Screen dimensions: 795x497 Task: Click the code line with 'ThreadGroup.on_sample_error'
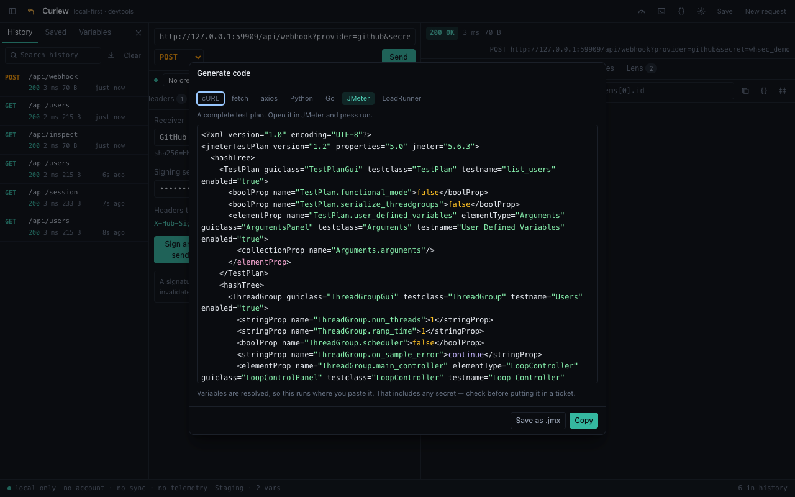tap(389, 355)
